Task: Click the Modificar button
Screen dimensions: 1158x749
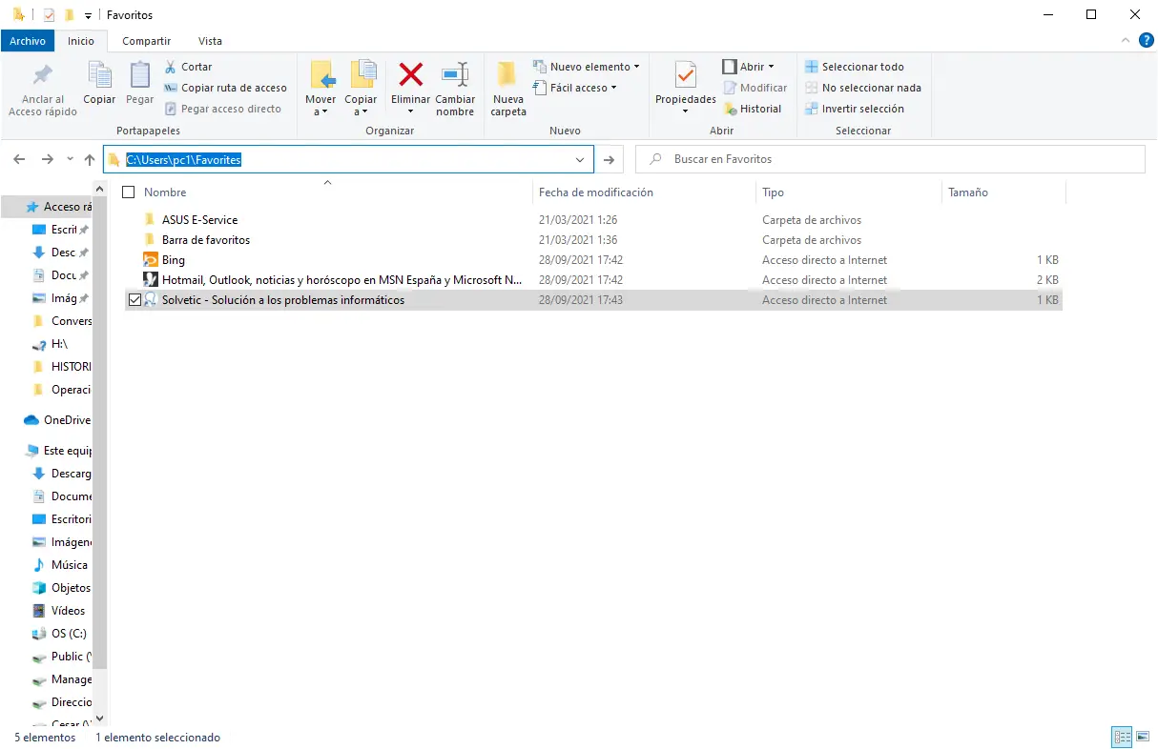Action: (x=755, y=88)
